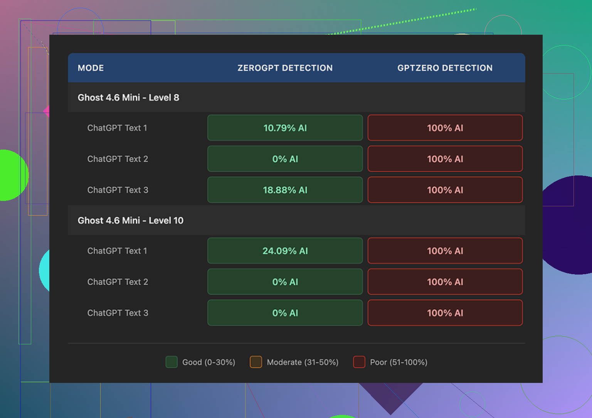Viewport: 592px width, 418px height.
Task: Click the Moderate (31-50%) legend label
Action: [x=303, y=362]
